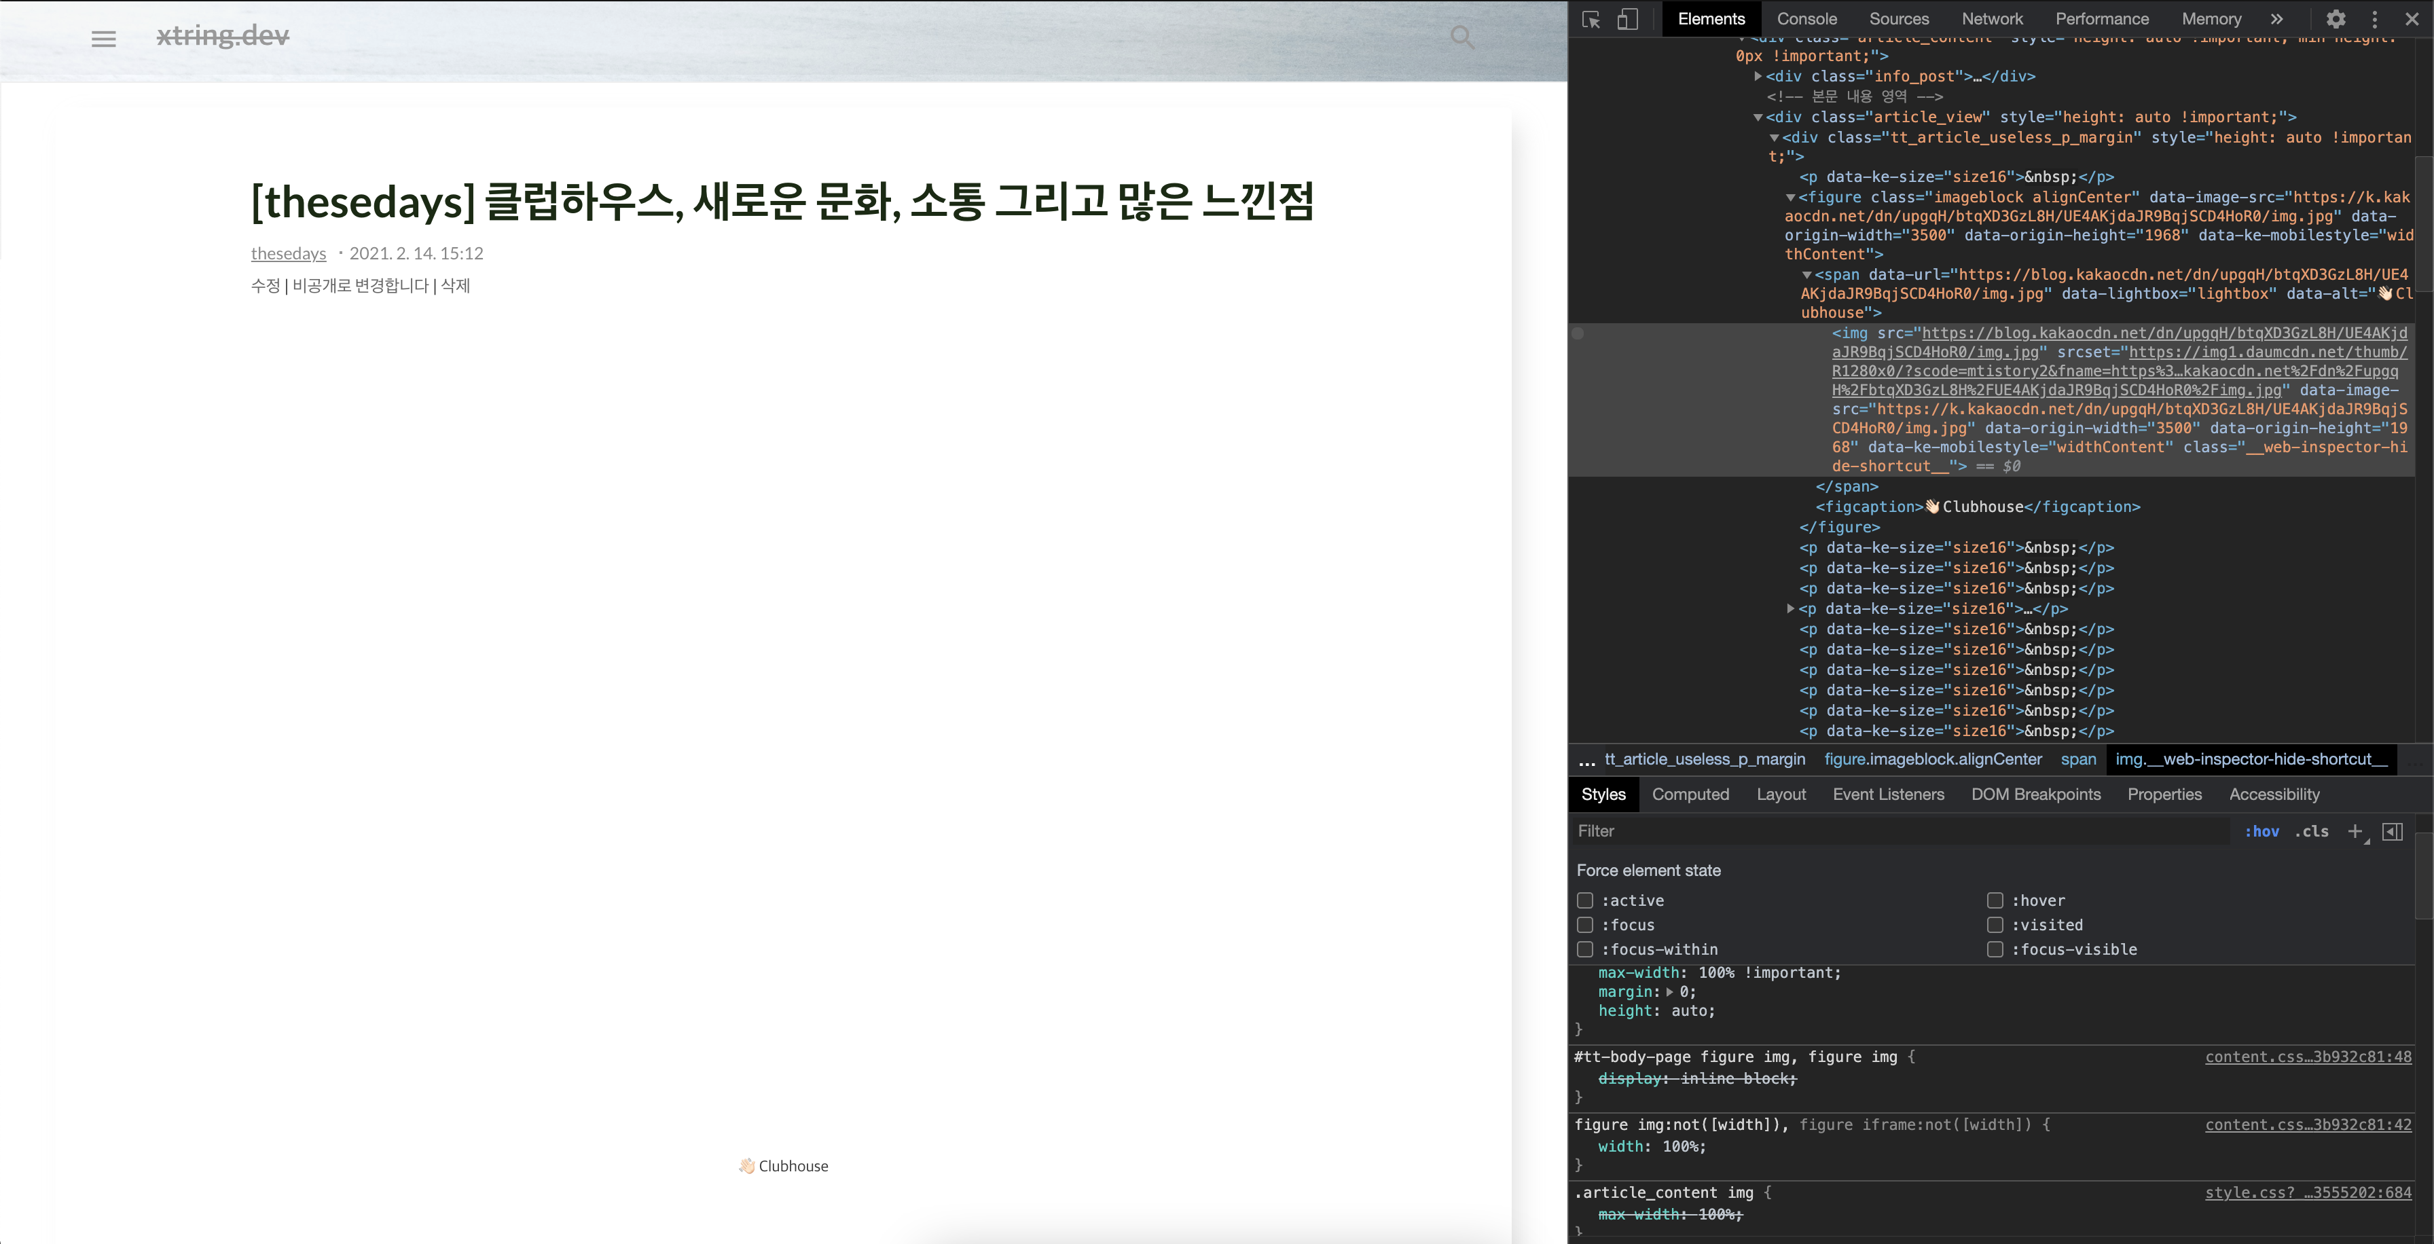Click the blog search magnifier icon
The height and width of the screenshot is (1244, 2434).
click(x=1461, y=37)
